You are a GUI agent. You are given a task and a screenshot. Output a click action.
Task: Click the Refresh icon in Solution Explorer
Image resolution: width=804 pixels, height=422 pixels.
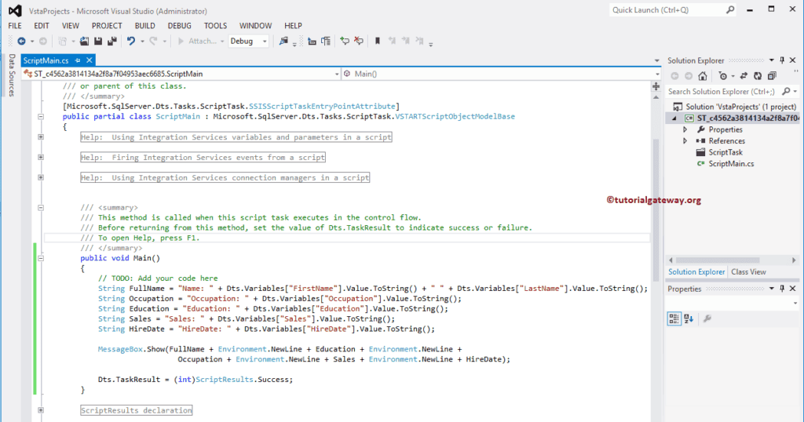pyautogui.click(x=758, y=76)
